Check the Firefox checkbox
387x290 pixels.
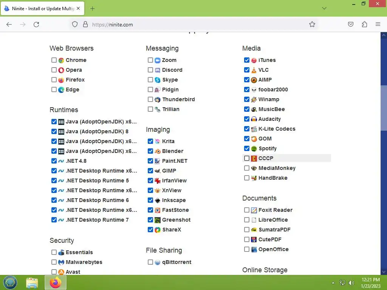54,80
